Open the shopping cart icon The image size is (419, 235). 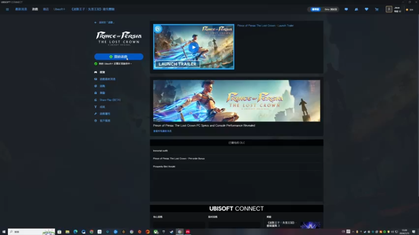pos(377,9)
